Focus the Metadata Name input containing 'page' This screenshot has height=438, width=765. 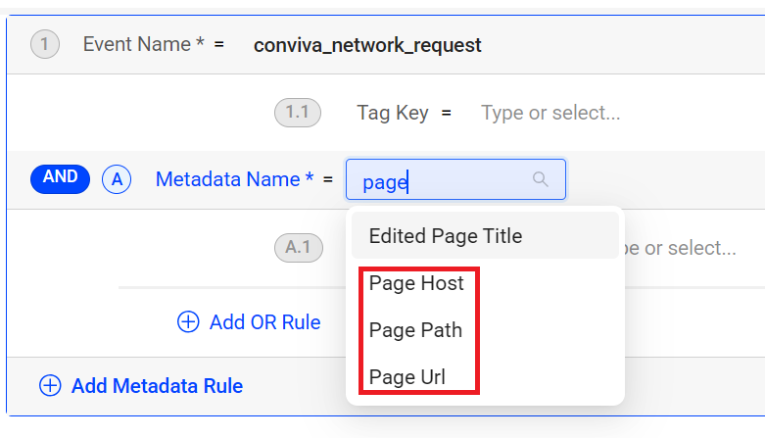pyautogui.click(x=441, y=180)
